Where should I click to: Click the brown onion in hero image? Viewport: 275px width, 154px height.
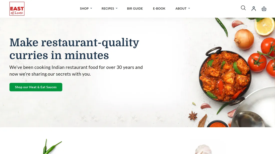pyautogui.click(x=244, y=39)
